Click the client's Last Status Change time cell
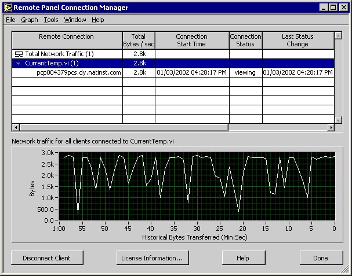352x276 pixels. point(297,72)
